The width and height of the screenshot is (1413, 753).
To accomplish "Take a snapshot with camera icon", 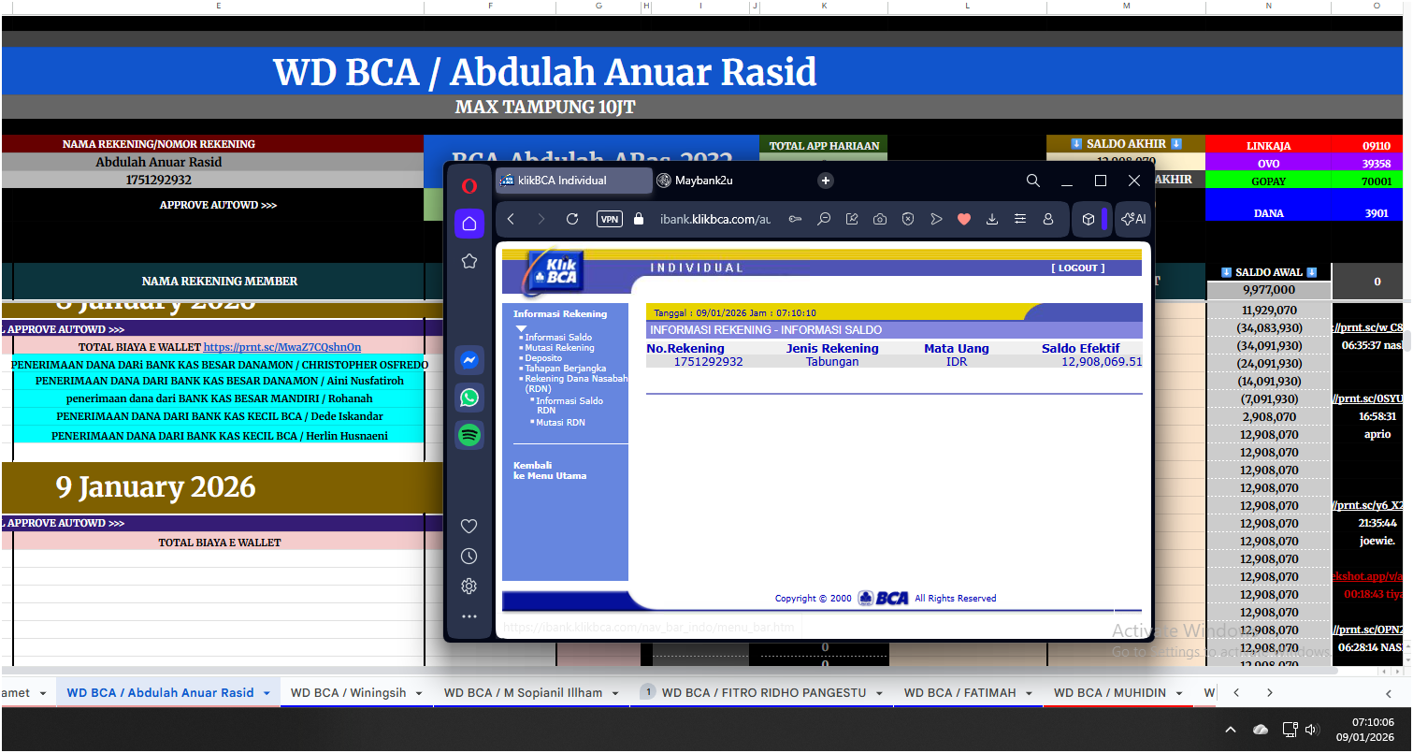I will (x=880, y=219).
